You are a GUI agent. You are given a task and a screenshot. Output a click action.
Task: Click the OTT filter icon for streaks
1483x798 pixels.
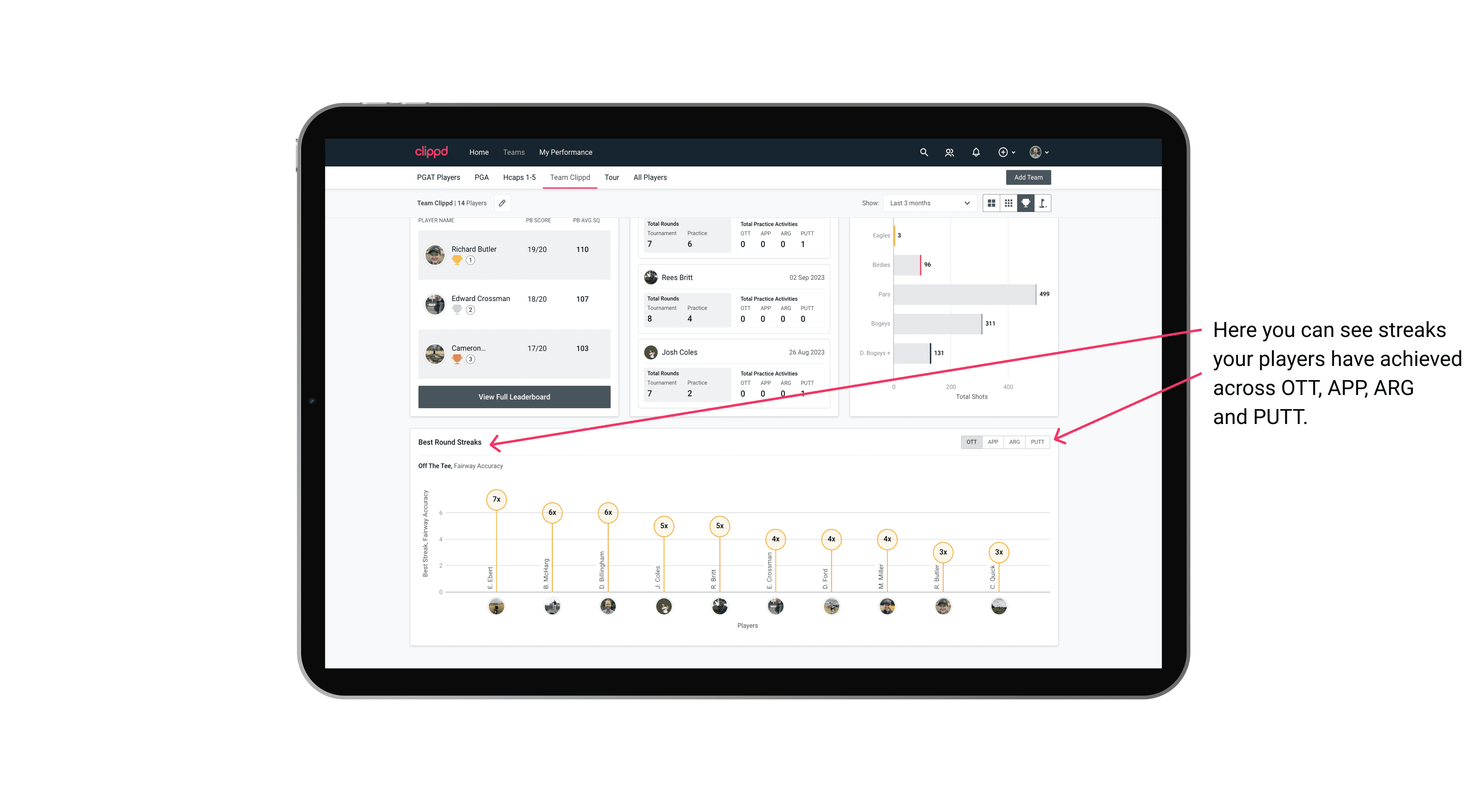pyautogui.click(x=970, y=441)
